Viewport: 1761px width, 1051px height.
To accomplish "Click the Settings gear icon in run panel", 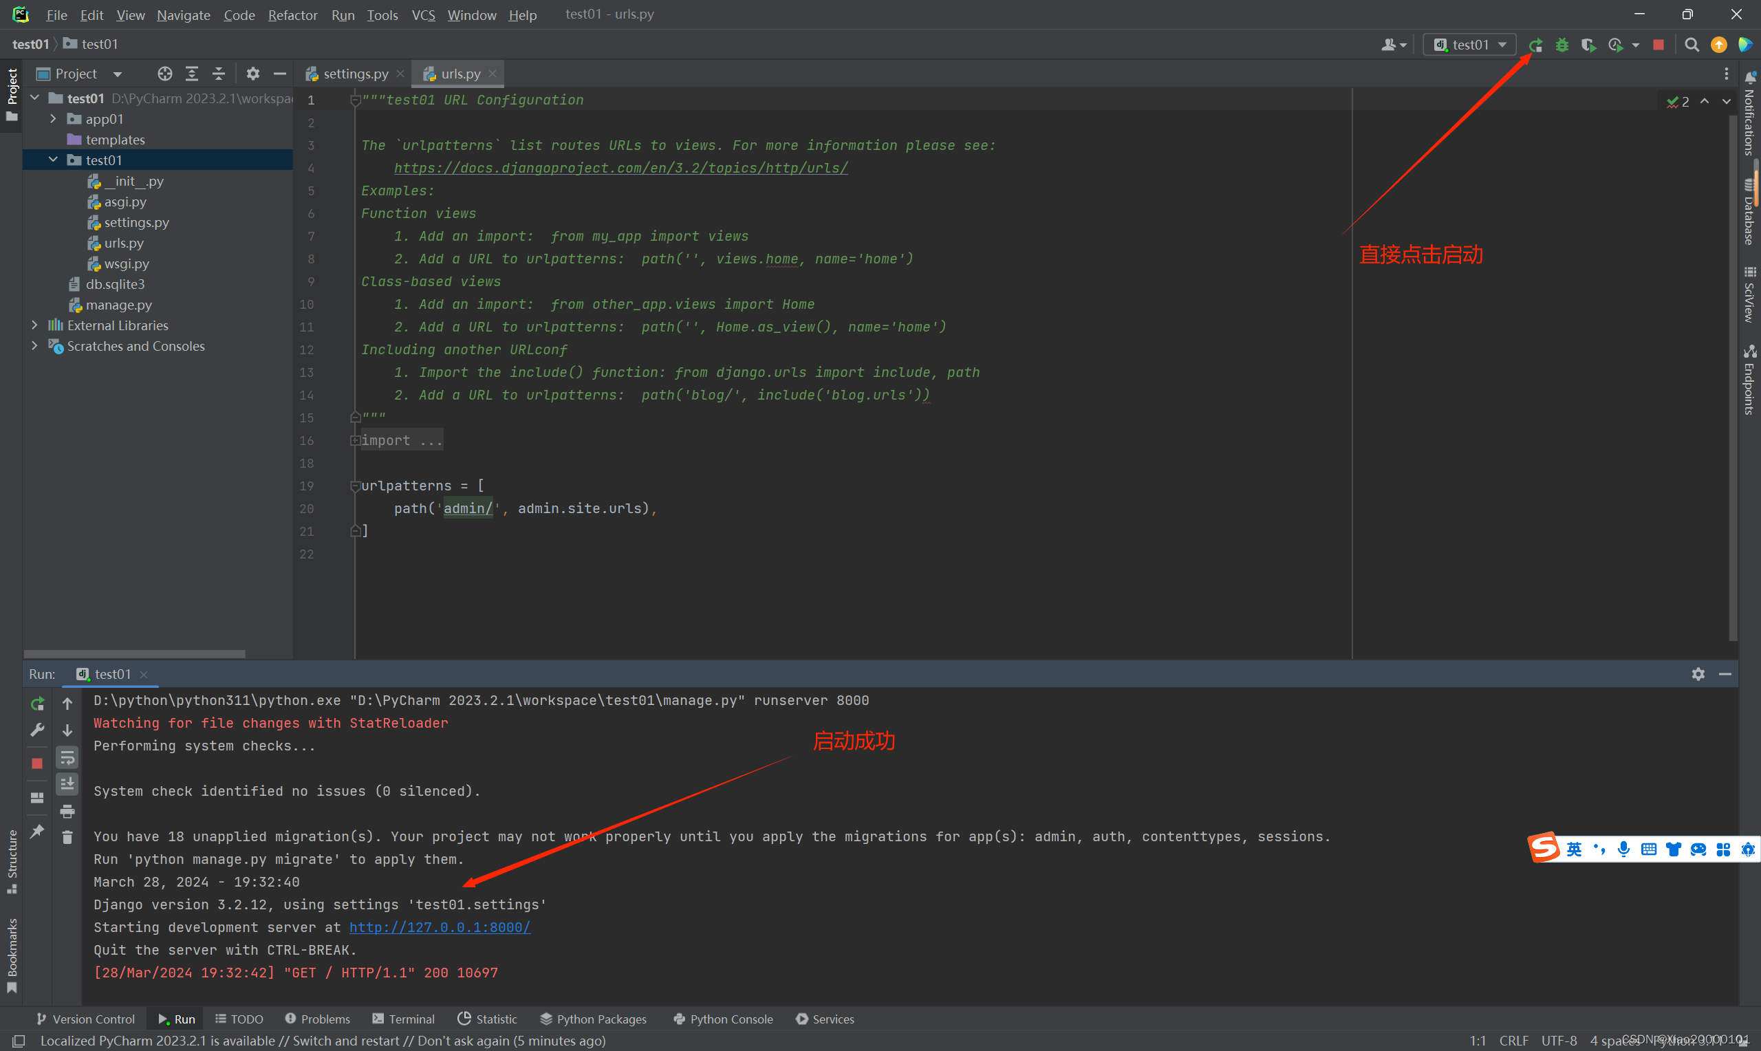I will click(1698, 674).
